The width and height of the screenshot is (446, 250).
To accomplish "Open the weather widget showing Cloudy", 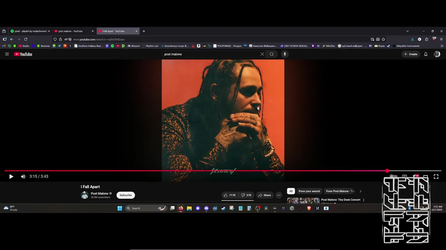I will (10, 208).
